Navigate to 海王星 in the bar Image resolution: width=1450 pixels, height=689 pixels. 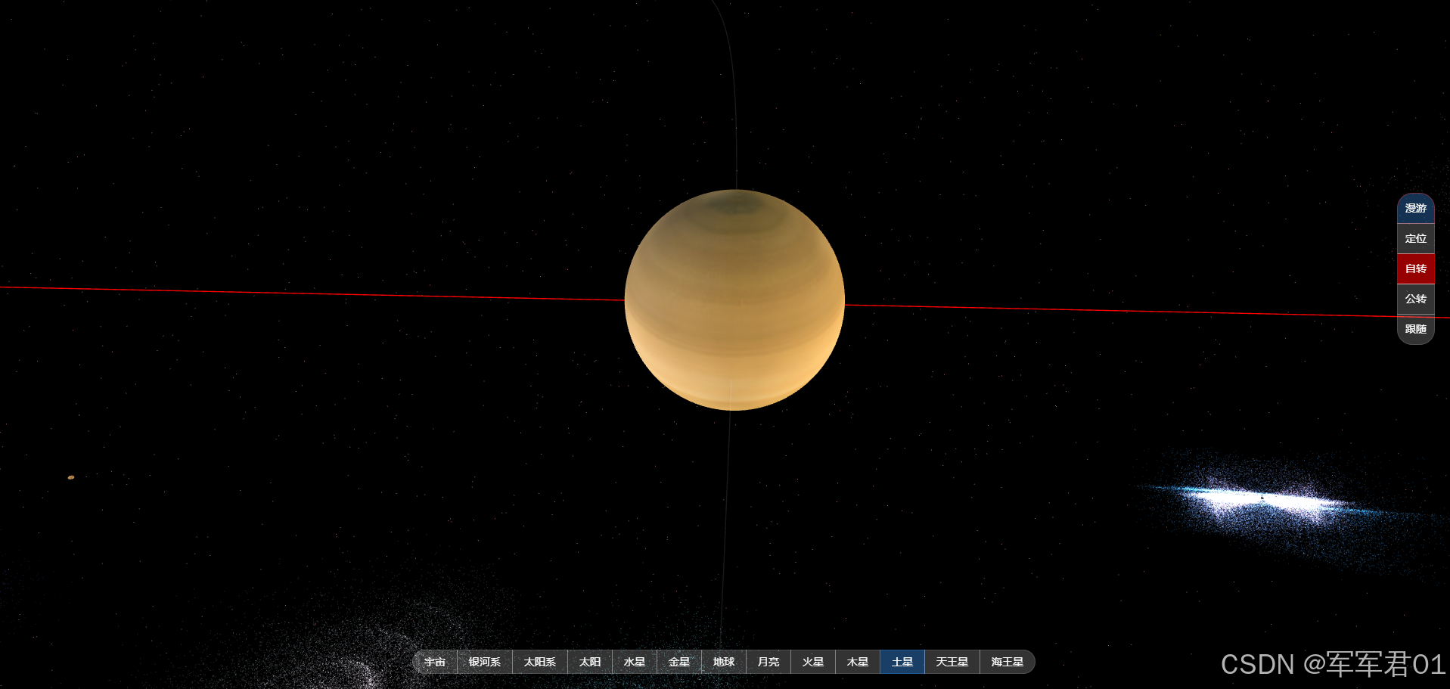[x=1008, y=662]
